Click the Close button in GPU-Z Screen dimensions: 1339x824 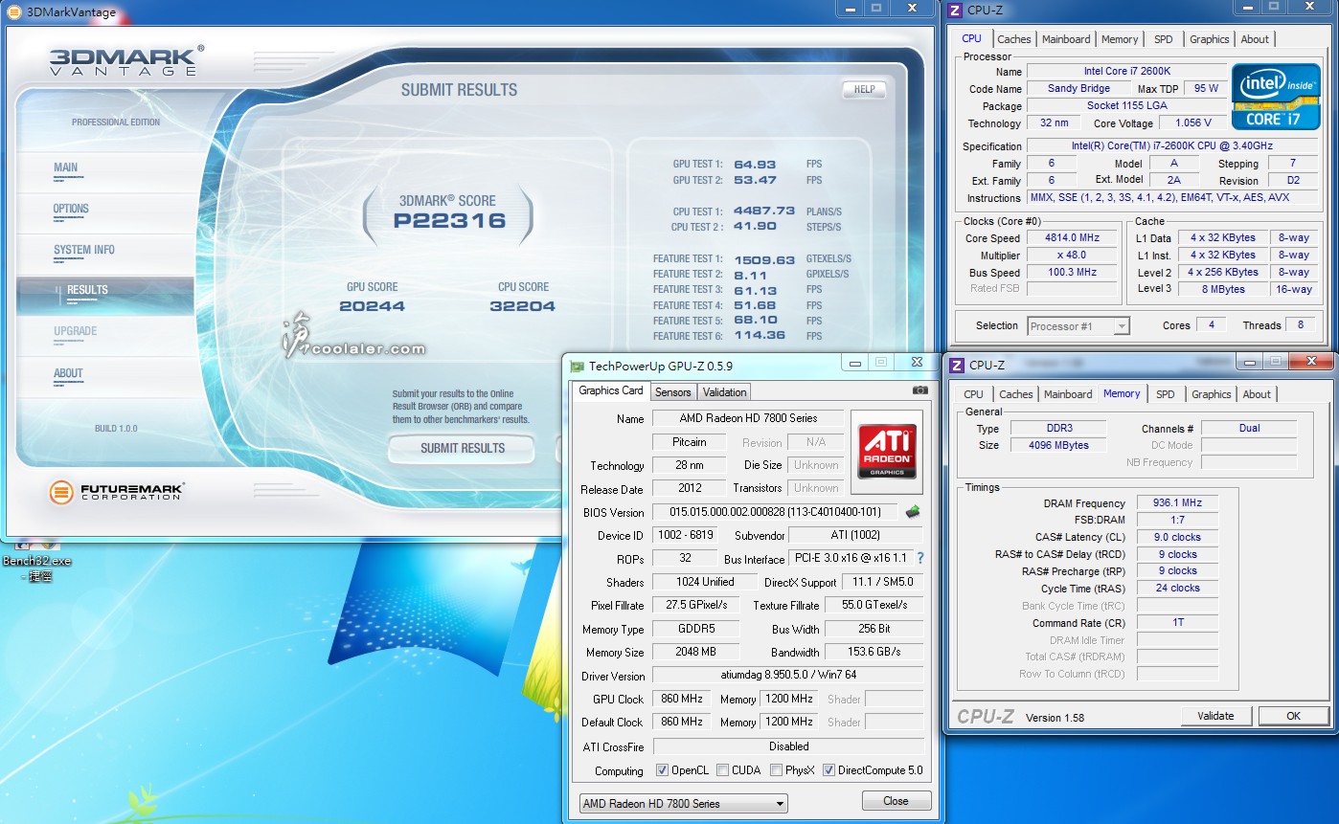click(x=896, y=801)
